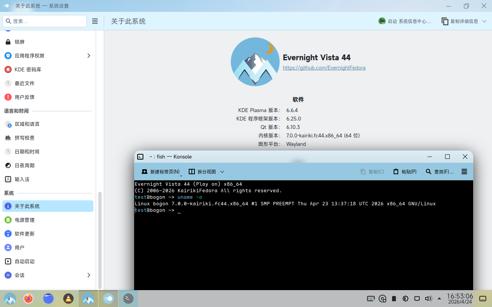This screenshot has width=492, height=307.
Task: Click 粘贴(P) in Konsole toolbar
Action: [405, 172]
